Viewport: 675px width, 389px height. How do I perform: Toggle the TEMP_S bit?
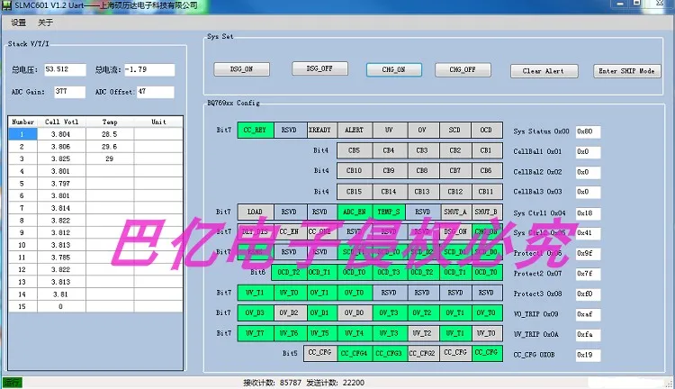pyautogui.click(x=389, y=212)
